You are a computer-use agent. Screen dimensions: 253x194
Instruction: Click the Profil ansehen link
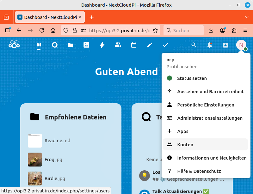click(182, 67)
